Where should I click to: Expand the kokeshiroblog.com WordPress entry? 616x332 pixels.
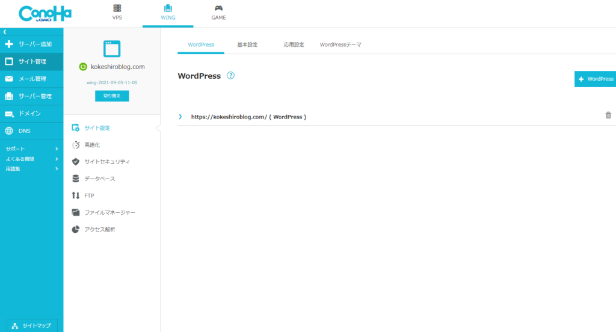coord(180,117)
